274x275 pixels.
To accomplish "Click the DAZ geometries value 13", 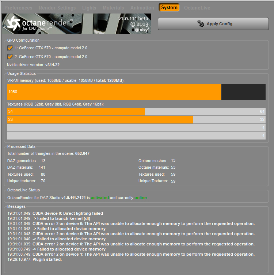I will (x=43, y=161).
